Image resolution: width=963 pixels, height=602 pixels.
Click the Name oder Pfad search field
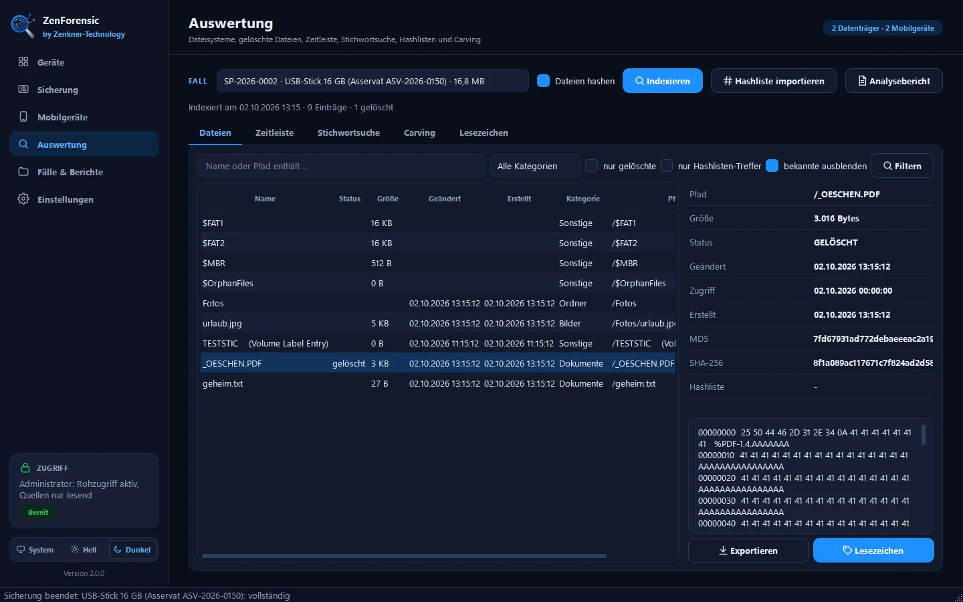pyautogui.click(x=342, y=166)
